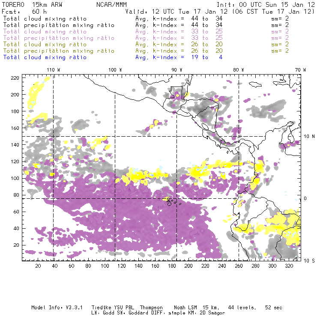Click the "90 W" longitude label
The width and height of the screenshot is (317, 317).
(177, 70)
